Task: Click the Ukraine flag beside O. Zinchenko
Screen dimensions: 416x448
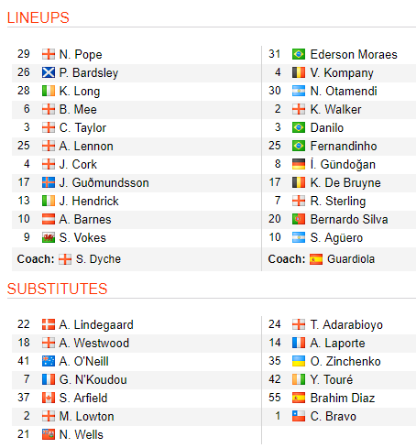Action: (x=299, y=361)
